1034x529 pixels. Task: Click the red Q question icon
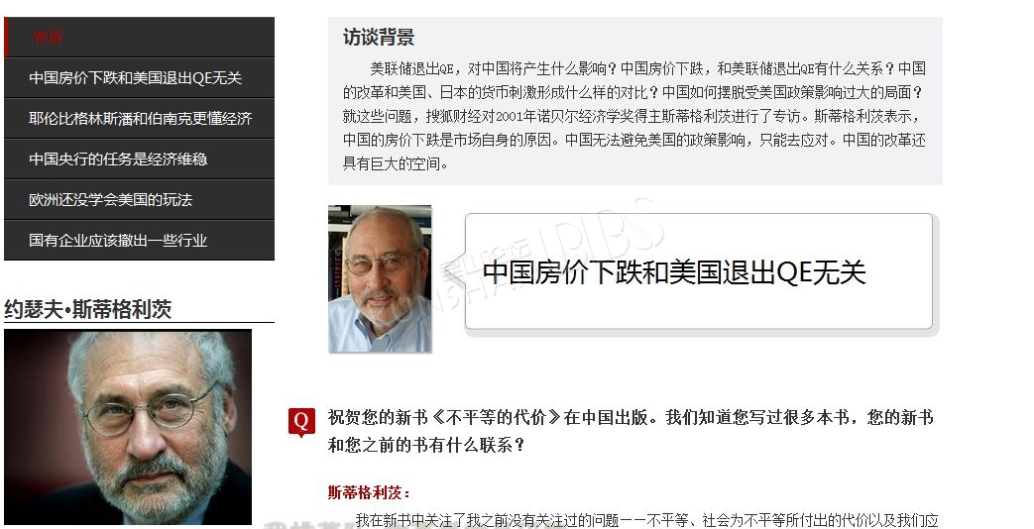[301, 422]
